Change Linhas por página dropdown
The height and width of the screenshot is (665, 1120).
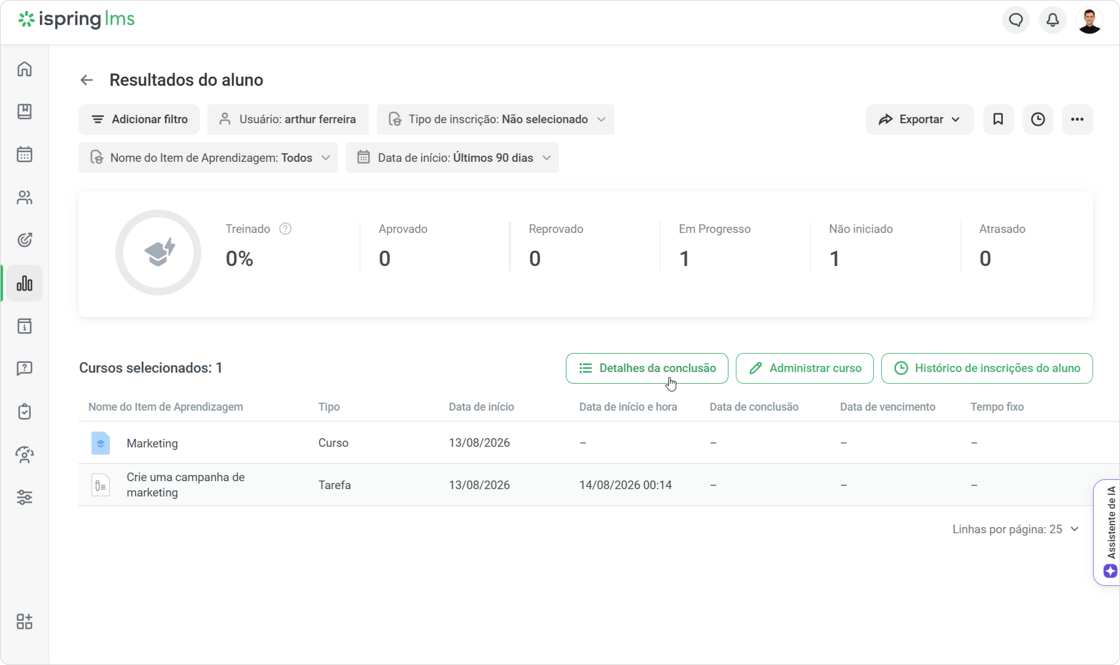coord(1015,529)
